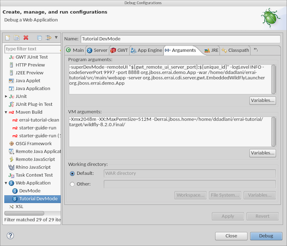Click the File System... button

click(225, 195)
